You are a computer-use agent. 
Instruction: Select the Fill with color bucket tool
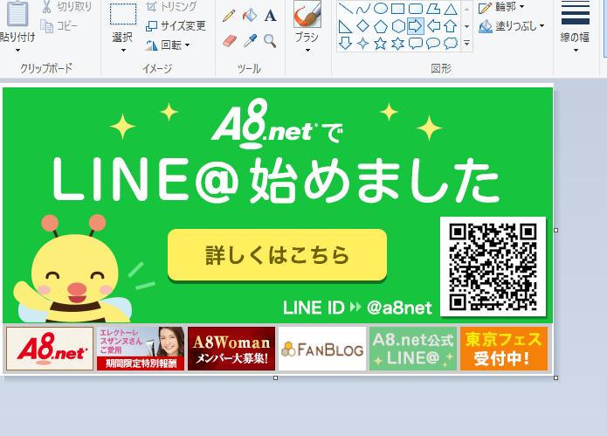click(250, 16)
